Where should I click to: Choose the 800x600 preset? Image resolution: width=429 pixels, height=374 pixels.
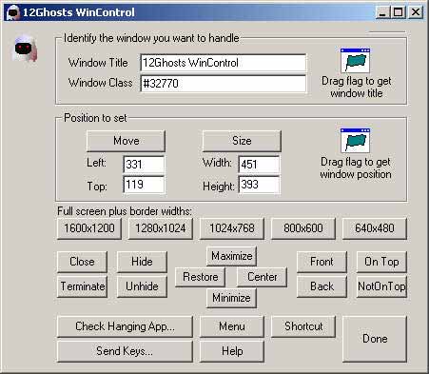coord(303,228)
